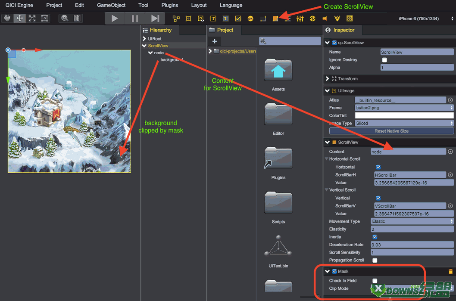Open the ColorTint white color swatch

[404, 116]
